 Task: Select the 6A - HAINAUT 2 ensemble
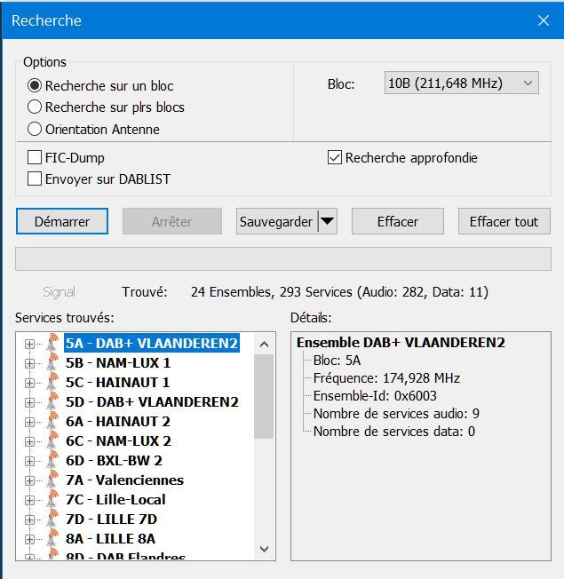(x=118, y=421)
